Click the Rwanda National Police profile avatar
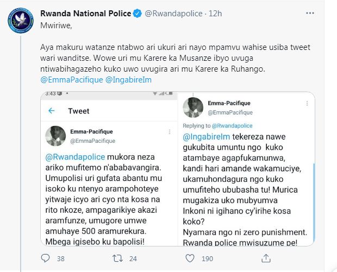This screenshot has width=337, height=272. click(x=21, y=20)
